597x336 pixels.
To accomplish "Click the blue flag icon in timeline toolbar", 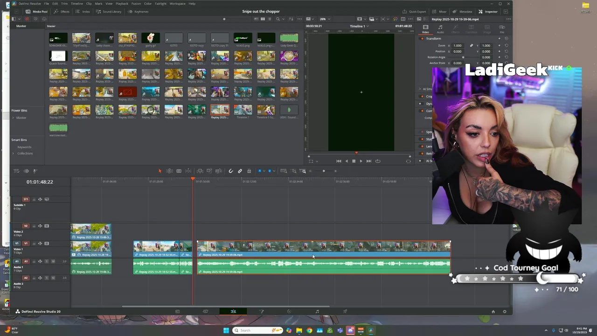I will pyautogui.click(x=260, y=171).
